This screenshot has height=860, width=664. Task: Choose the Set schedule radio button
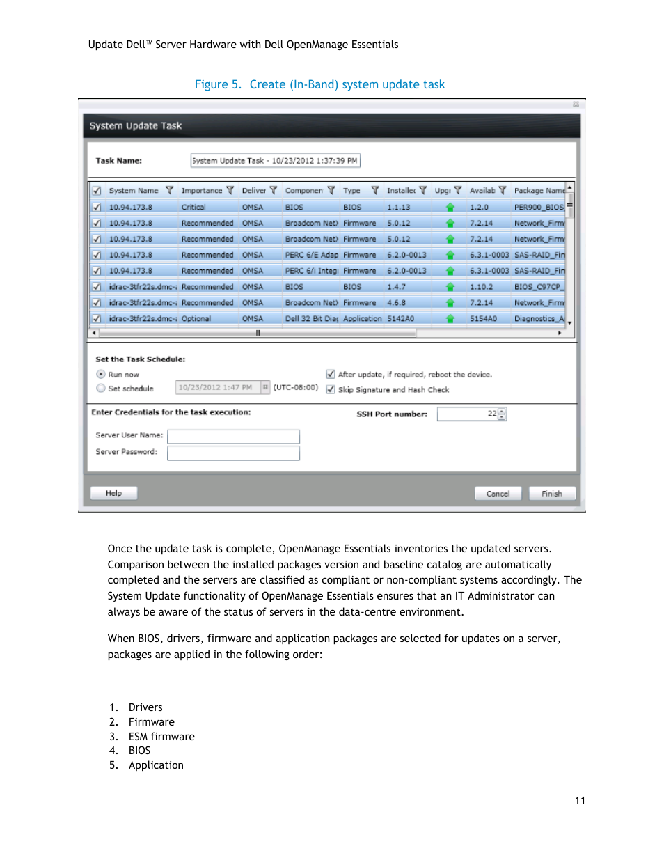[x=101, y=389]
